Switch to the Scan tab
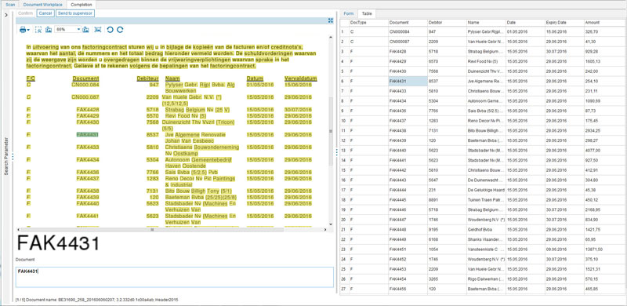627x306 pixels. point(10,5)
